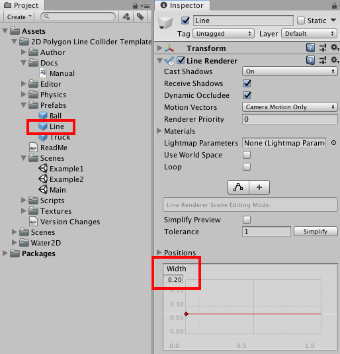Expand the Positions section
The width and height of the screenshot is (340, 354).
[159, 252]
